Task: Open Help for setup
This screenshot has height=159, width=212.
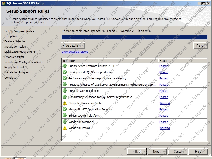Action: click(198, 152)
